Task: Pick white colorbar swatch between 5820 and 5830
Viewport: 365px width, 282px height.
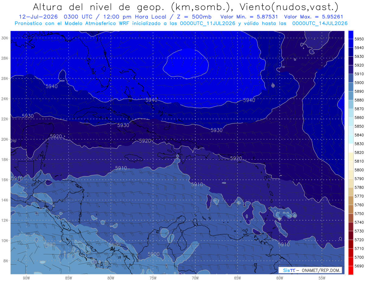Action: tap(351, 148)
